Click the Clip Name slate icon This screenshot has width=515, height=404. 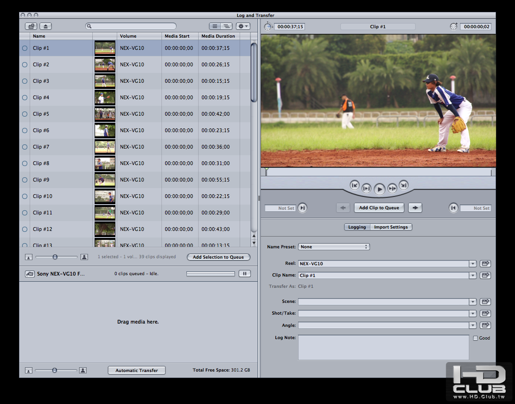tap(485, 275)
